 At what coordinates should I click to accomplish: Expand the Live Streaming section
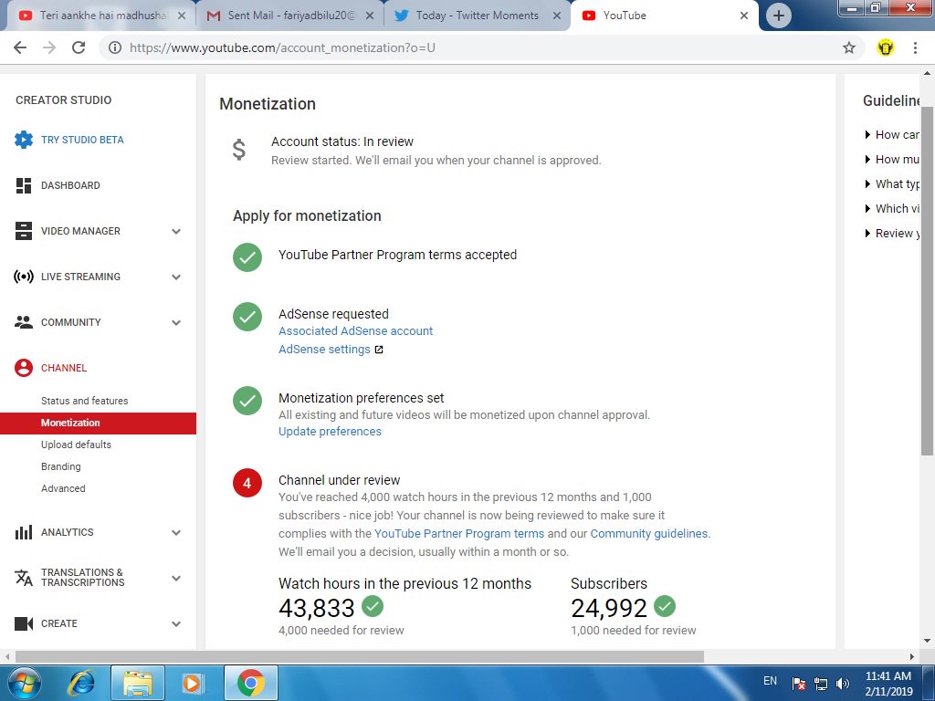(176, 277)
